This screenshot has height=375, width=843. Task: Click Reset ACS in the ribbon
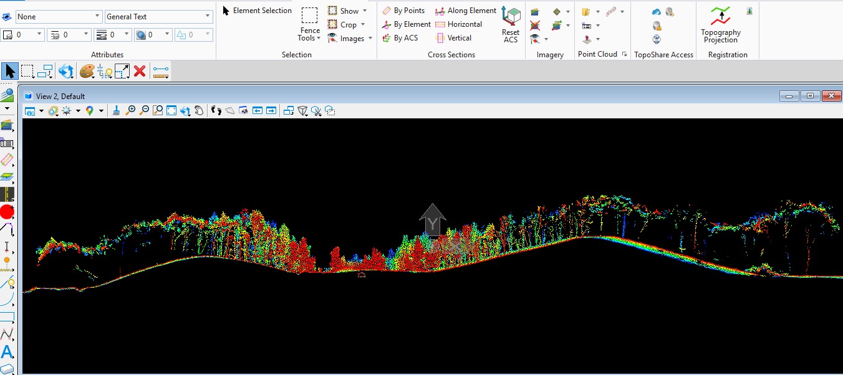pos(511,25)
